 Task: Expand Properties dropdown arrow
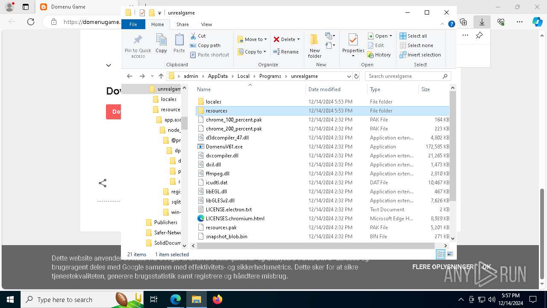(x=353, y=56)
